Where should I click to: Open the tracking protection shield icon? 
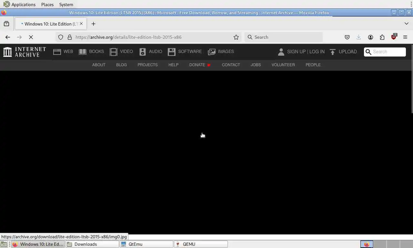(61, 37)
